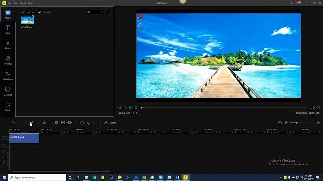Viewport: 323px width, 181px height.
Task: Switch media panel to list view
Action: [108, 12]
